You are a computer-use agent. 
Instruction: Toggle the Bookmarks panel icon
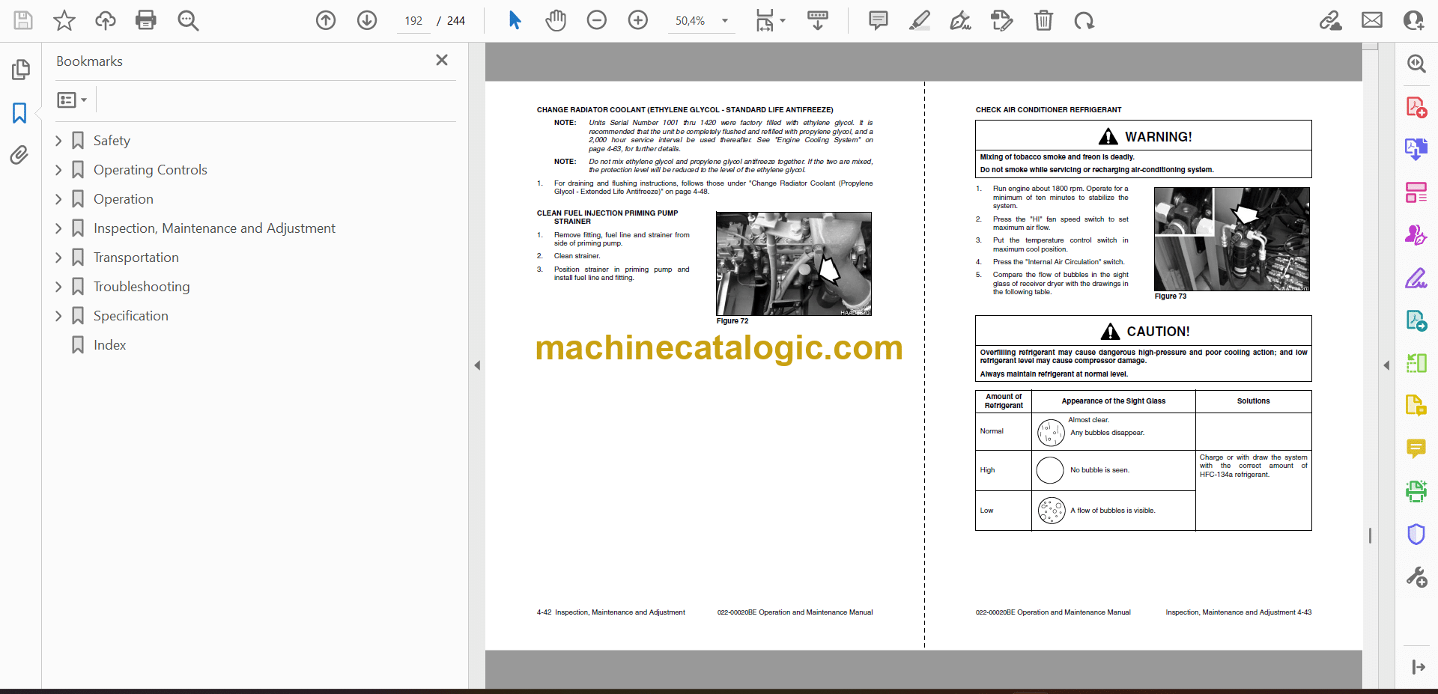[x=19, y=113]
